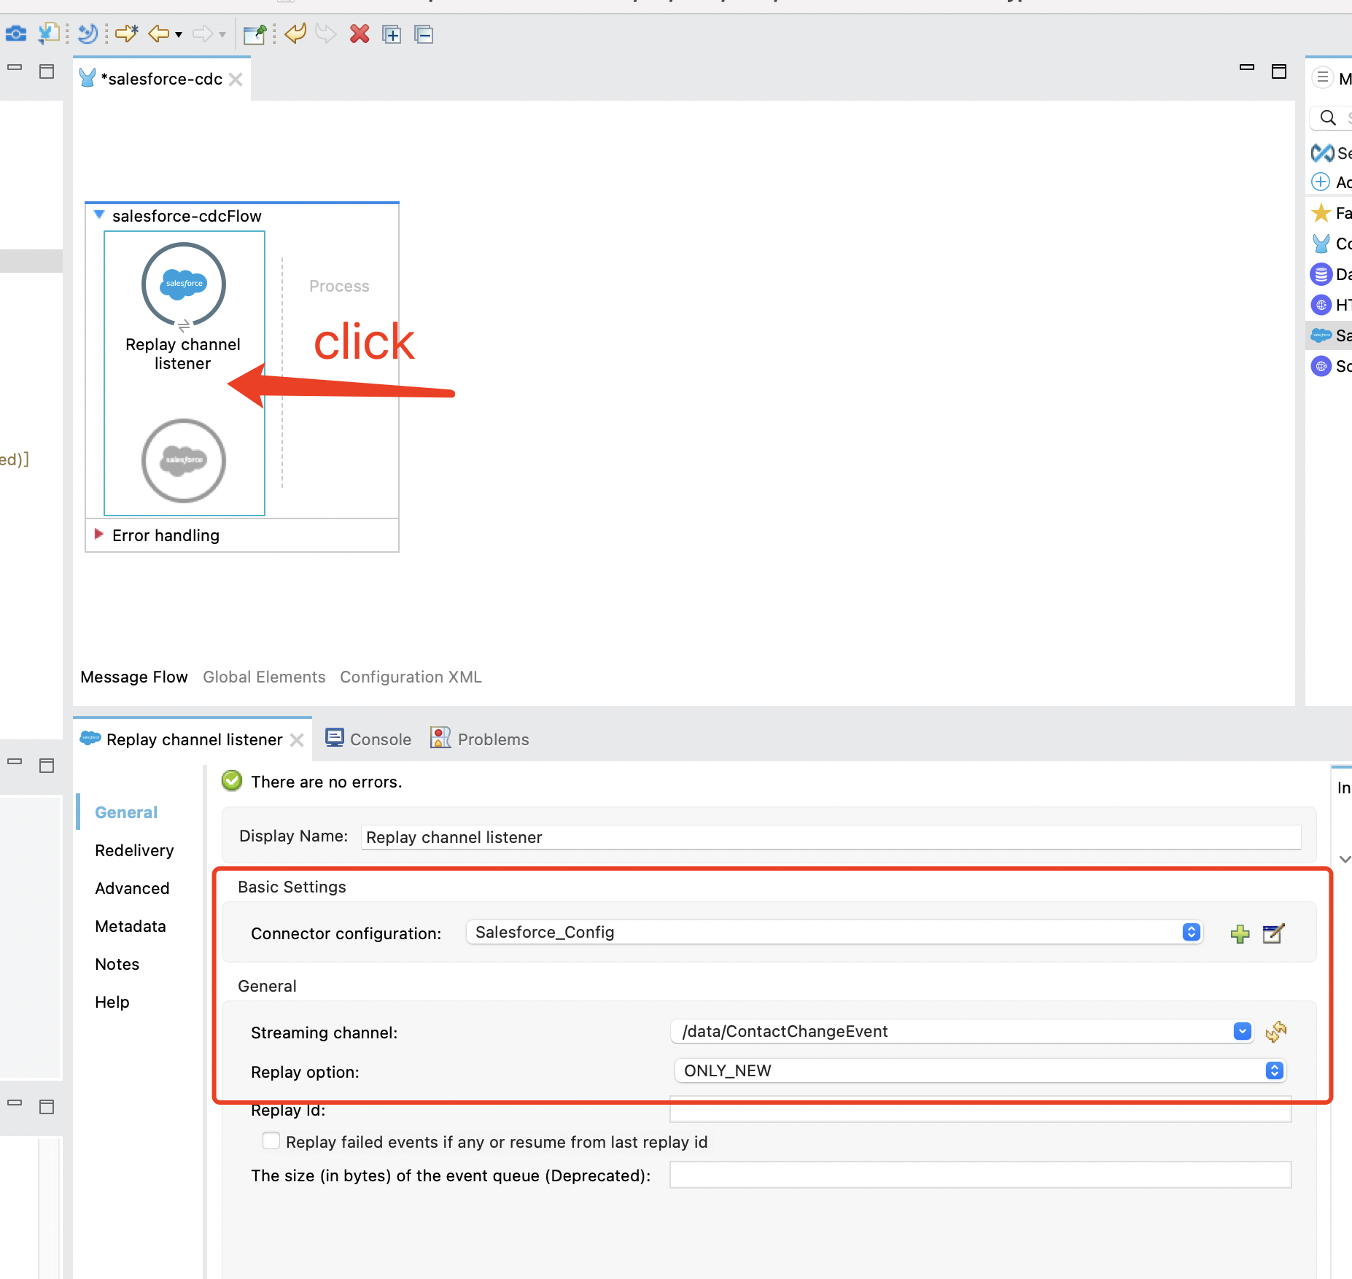Add a new connector configuration with green plus
The image size is (1352, 1279).
click(1240, 933)
